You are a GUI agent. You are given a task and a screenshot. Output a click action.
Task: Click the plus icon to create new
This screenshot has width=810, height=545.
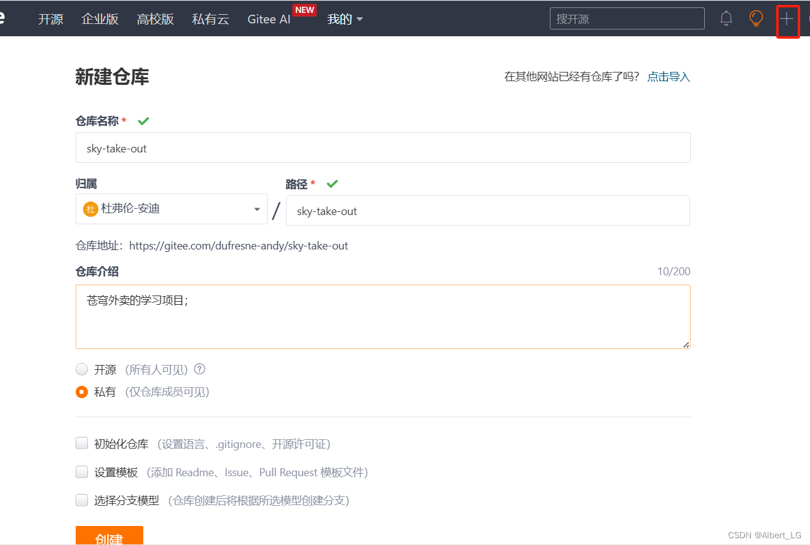[787, 18]
